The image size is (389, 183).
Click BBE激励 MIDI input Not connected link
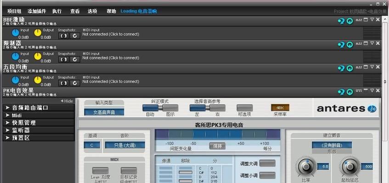111,34
